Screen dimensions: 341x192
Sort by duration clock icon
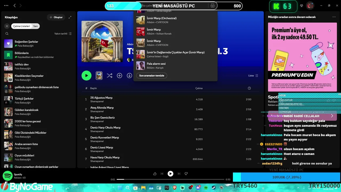249,88
